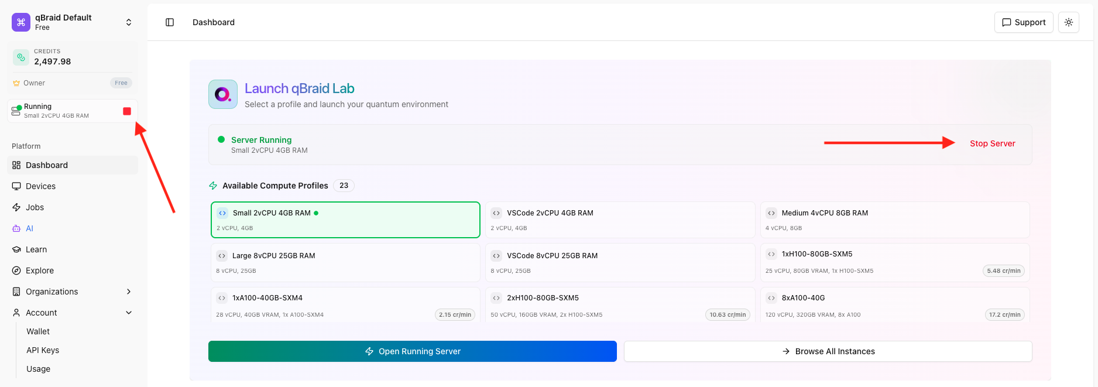
Task: Click the Devices monitor icon
Action: (16, 186)
